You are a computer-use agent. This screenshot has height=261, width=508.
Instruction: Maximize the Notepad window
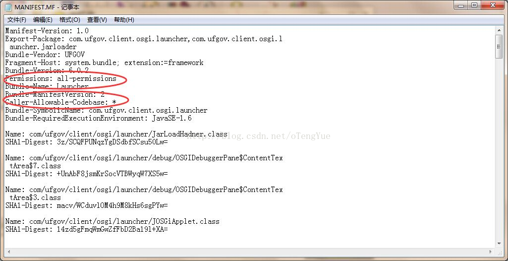tap(475, 5)
